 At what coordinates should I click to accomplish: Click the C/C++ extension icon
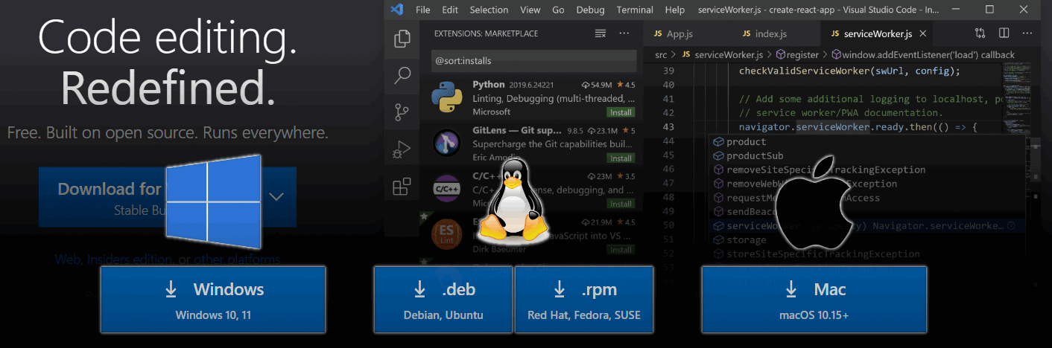click(446, 189)
